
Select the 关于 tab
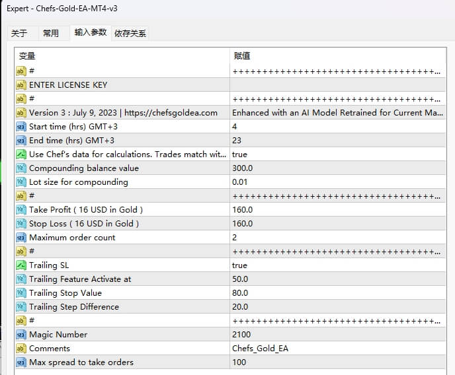20,33
